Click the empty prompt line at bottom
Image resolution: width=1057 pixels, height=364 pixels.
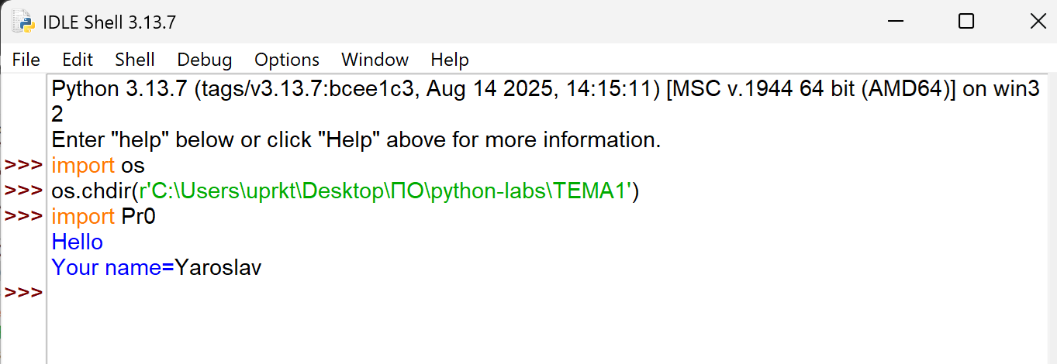pos(310,293)
